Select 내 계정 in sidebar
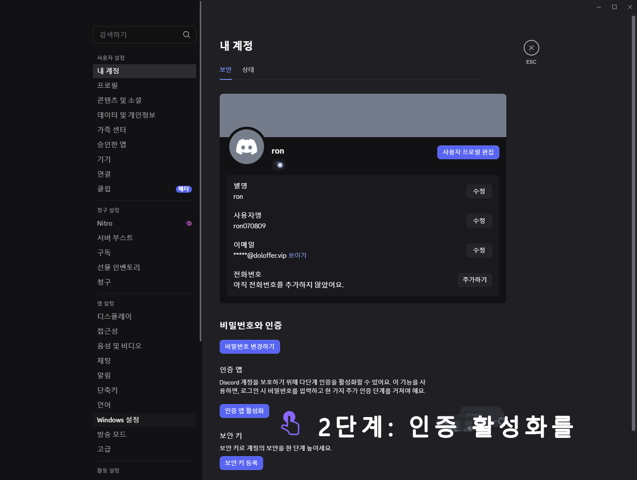The width and height of the screenshot is (637, 480). point(145,71)
